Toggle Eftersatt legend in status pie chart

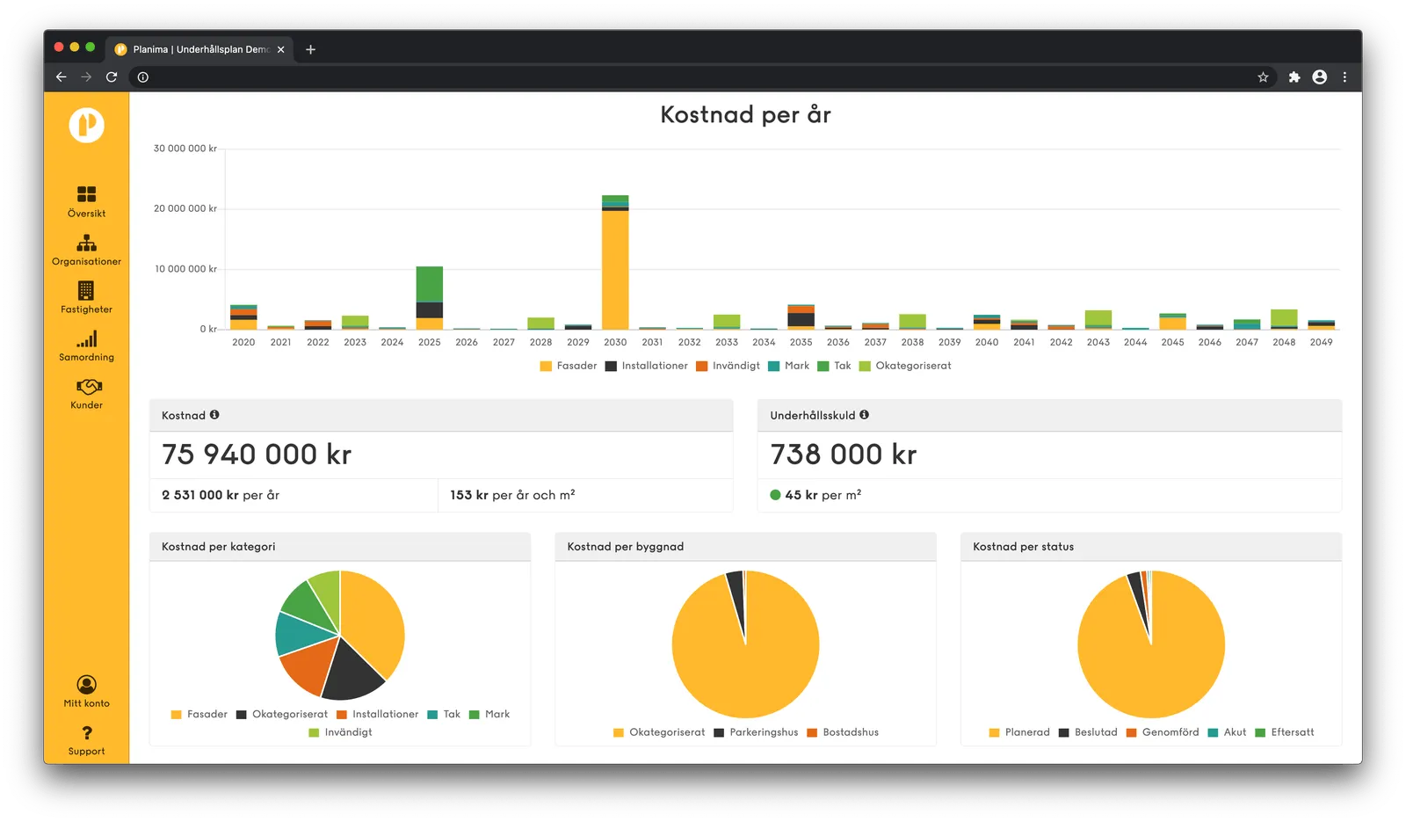click(1285, 732)
